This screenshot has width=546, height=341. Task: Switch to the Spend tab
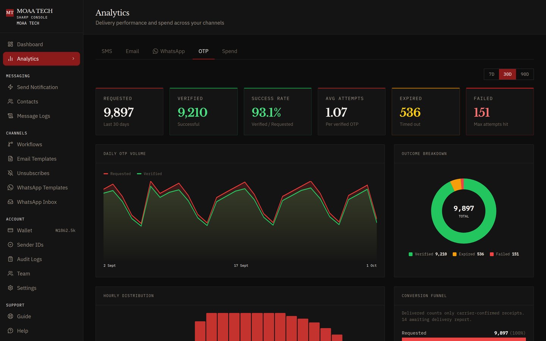229,51
